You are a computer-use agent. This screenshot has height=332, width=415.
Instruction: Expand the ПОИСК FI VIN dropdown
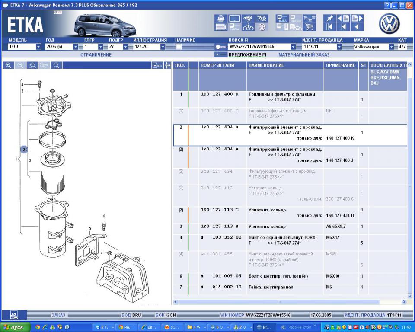(x=293, y=47)
